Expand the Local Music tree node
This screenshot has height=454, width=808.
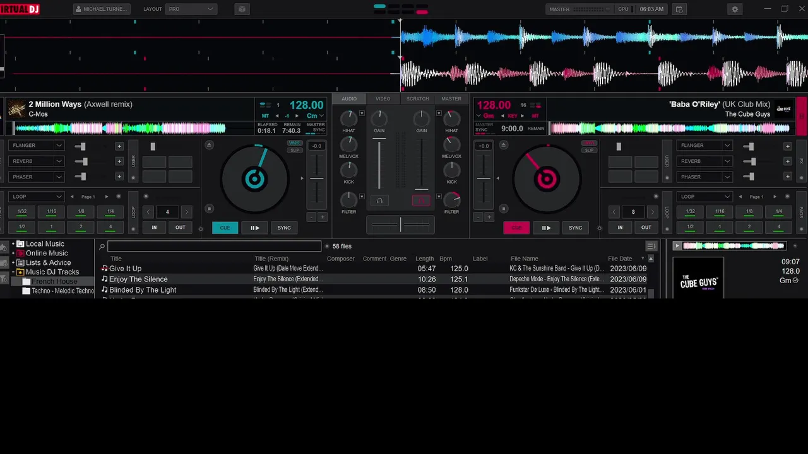pyautogui.click(x=13, y=244)
